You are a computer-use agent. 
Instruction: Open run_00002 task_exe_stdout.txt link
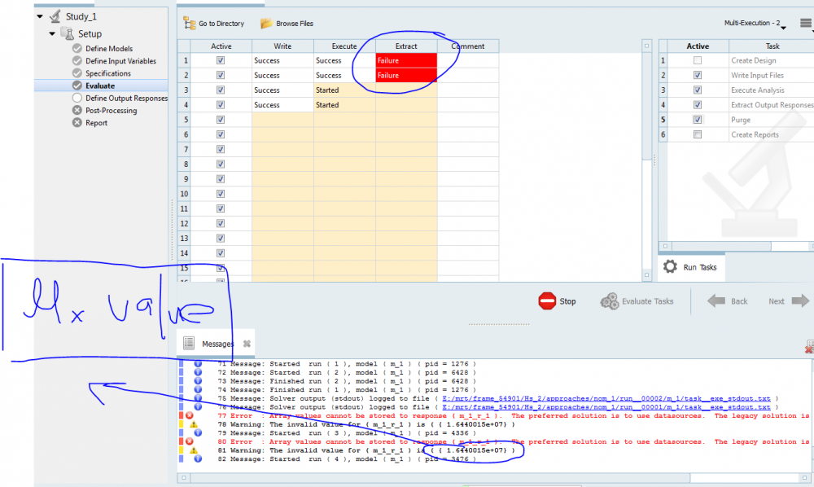point(606,399)
